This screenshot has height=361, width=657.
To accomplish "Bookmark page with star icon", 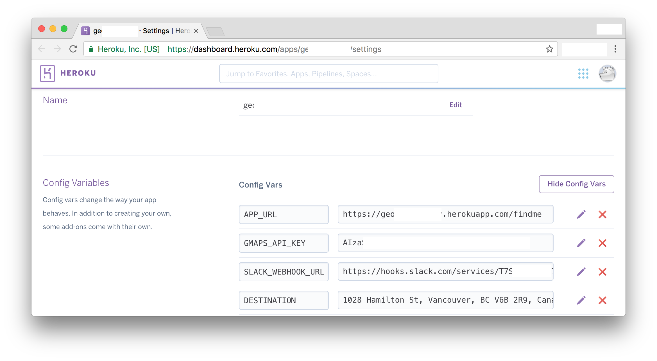I will click(549, 49).
